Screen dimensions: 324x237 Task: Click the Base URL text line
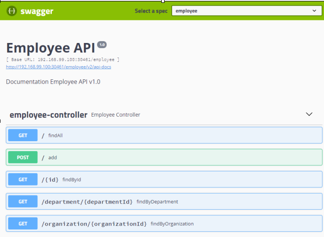pyautogui.click(x=63, y=60)
